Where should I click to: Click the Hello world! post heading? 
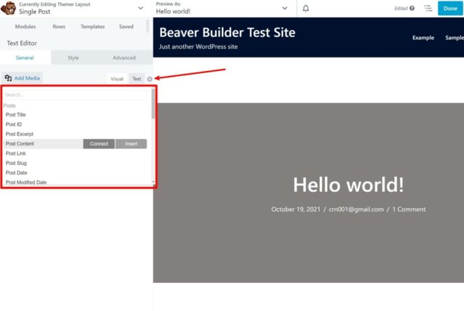tap(348, 185)
